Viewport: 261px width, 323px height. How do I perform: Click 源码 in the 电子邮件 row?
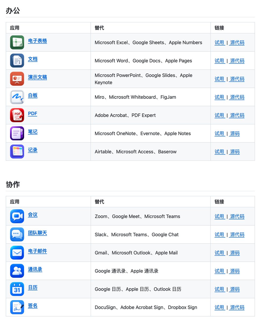pos(235,253)
